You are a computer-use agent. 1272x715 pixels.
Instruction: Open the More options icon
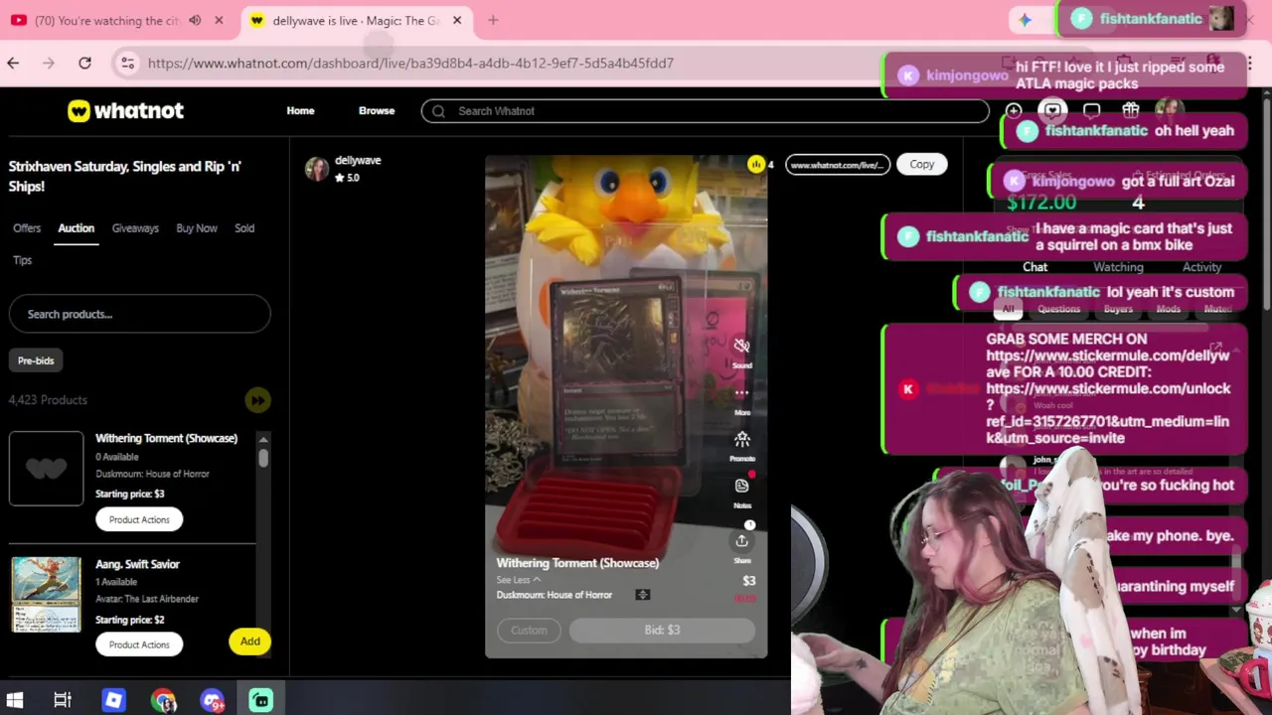741,393
